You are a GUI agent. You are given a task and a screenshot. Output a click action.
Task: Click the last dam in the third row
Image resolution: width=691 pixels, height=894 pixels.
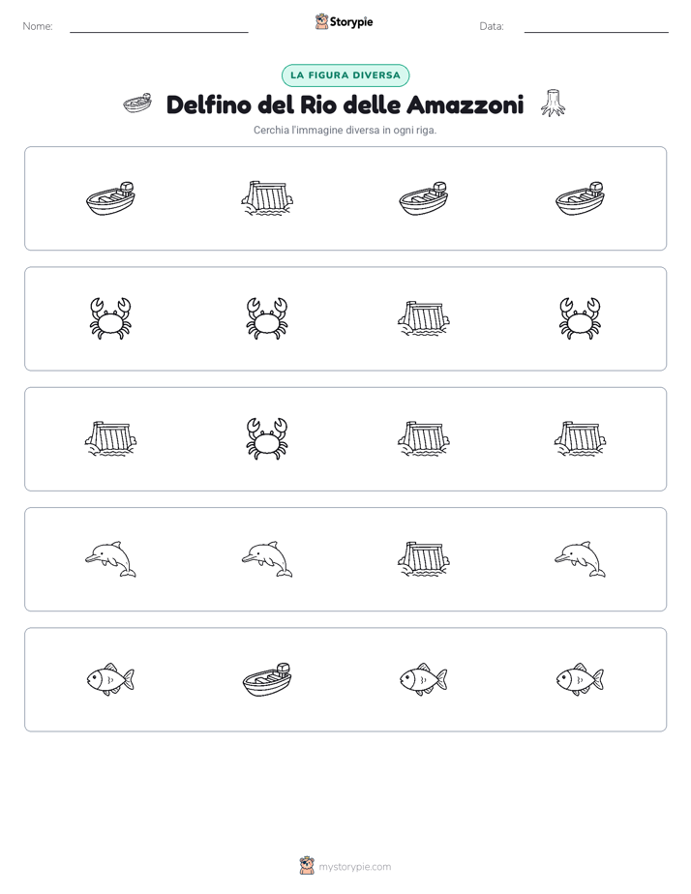580,439
